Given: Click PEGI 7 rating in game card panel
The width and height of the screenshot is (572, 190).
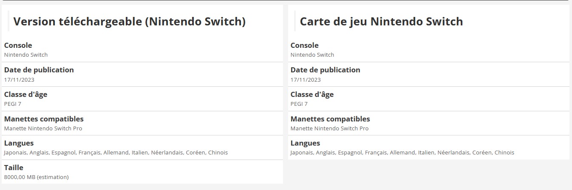Looking at the screenshot, I should (x=300, y=104).
